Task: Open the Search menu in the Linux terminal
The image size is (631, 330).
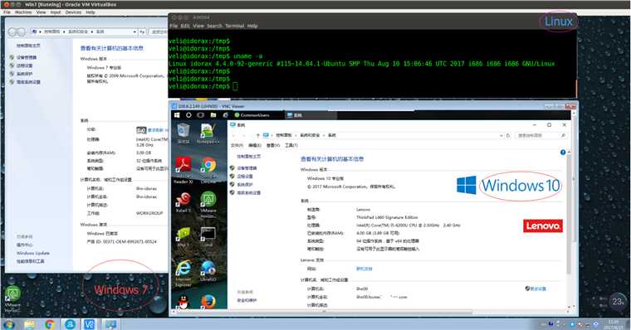Action: coord(214,26)
